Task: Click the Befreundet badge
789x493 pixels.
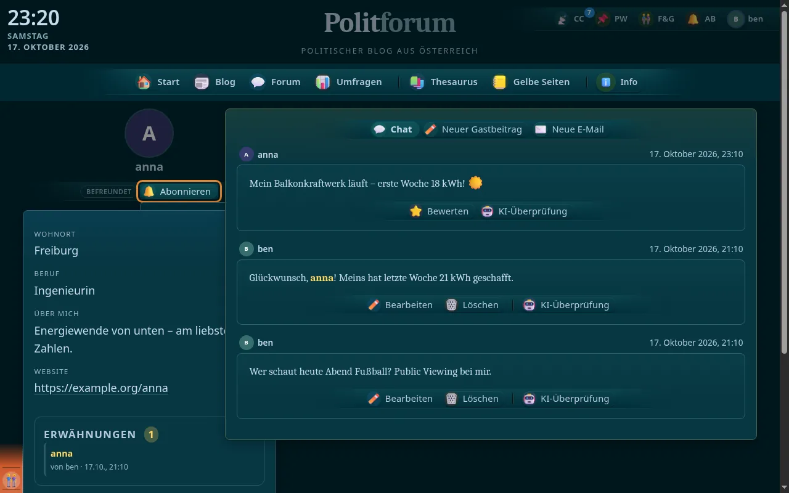Action: pos(108,192)
